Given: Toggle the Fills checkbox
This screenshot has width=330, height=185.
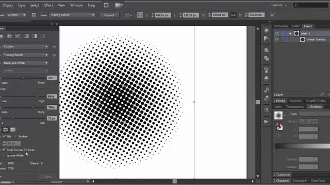Looking at the screenshot, I should tap(4, 136).
